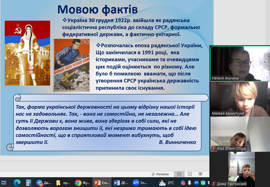Open Calculator from the taskbar
The width and height of the screenshot is (270, 187).
pos(28,183)
